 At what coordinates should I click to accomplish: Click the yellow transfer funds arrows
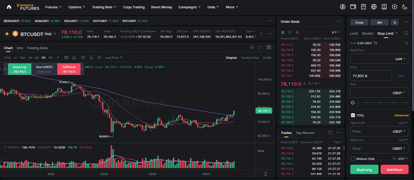375,43
